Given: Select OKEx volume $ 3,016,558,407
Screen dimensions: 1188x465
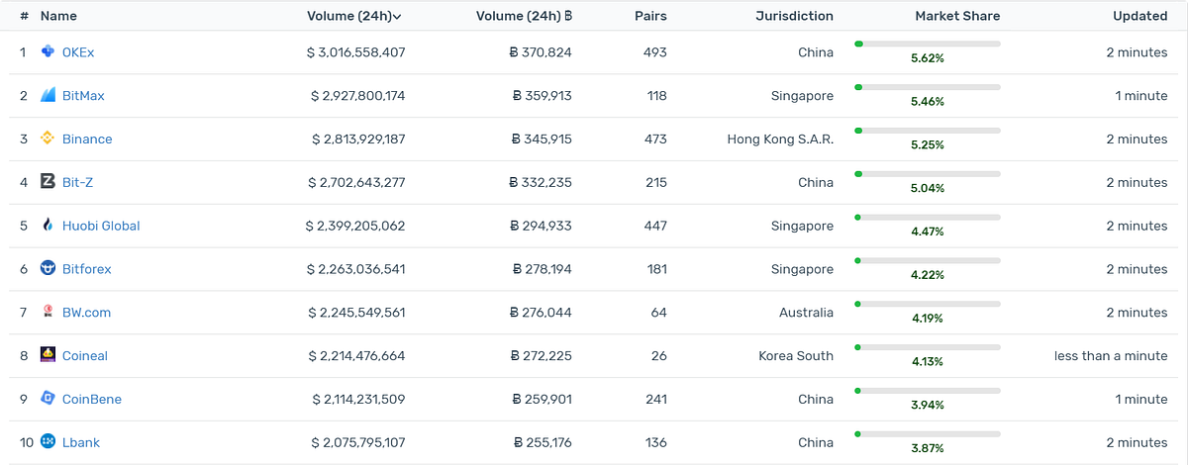Looking at the screenshot, I should [x=356, y=52].
